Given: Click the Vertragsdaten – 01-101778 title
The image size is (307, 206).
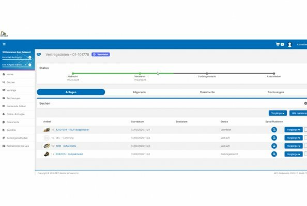Looking at the screenshot, I should [x=67, y=55].
